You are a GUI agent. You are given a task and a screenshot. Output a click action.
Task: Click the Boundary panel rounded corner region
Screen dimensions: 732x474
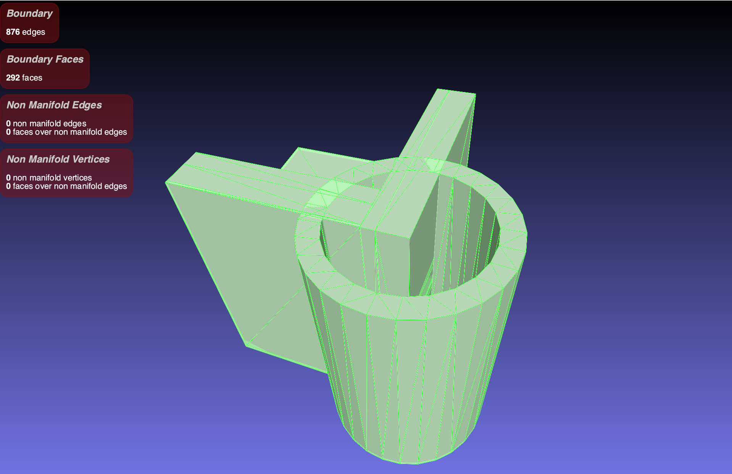tap(56, 5)
